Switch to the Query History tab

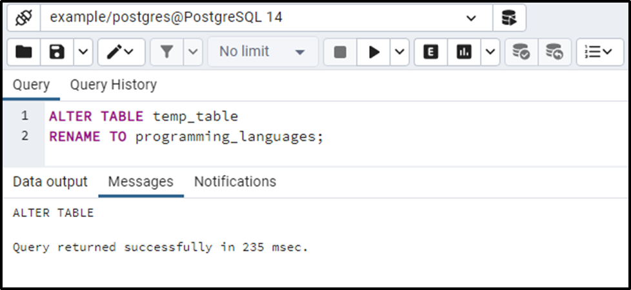click(114, 85)
